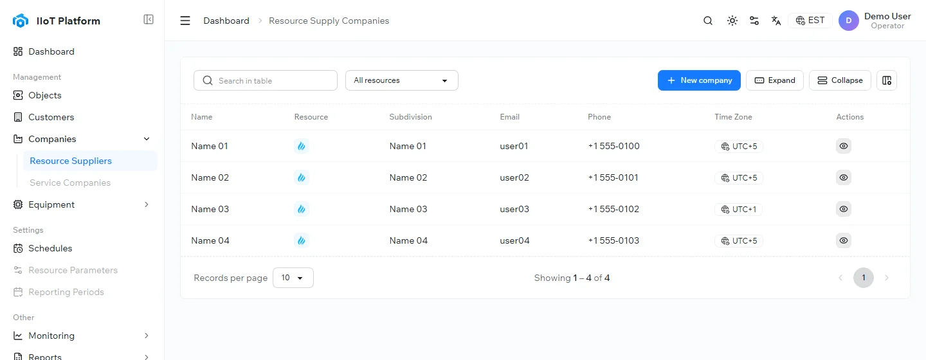The width and height of the screenshot is (926, 360).
Task: Open Demo User avatar menu
Action: pos(849,21)
